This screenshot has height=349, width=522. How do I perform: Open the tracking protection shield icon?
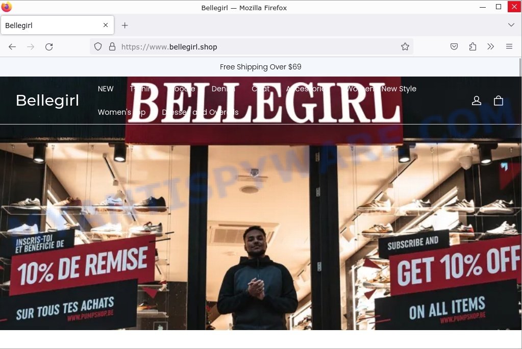(98, 46)
